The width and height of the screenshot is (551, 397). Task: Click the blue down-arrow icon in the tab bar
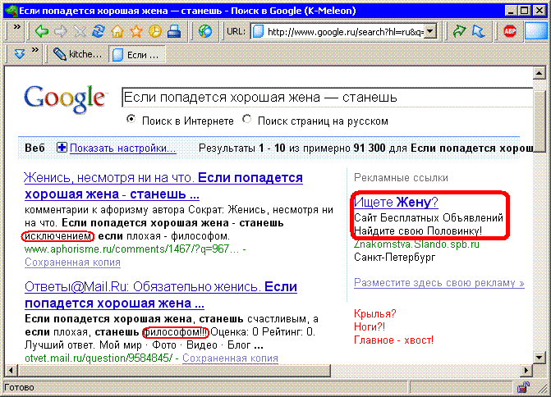[x=20, y=54]
